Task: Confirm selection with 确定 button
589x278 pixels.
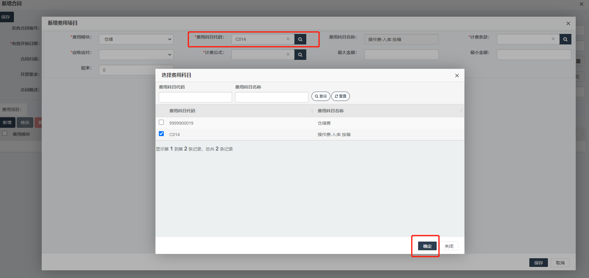Action: pos(427,246)
